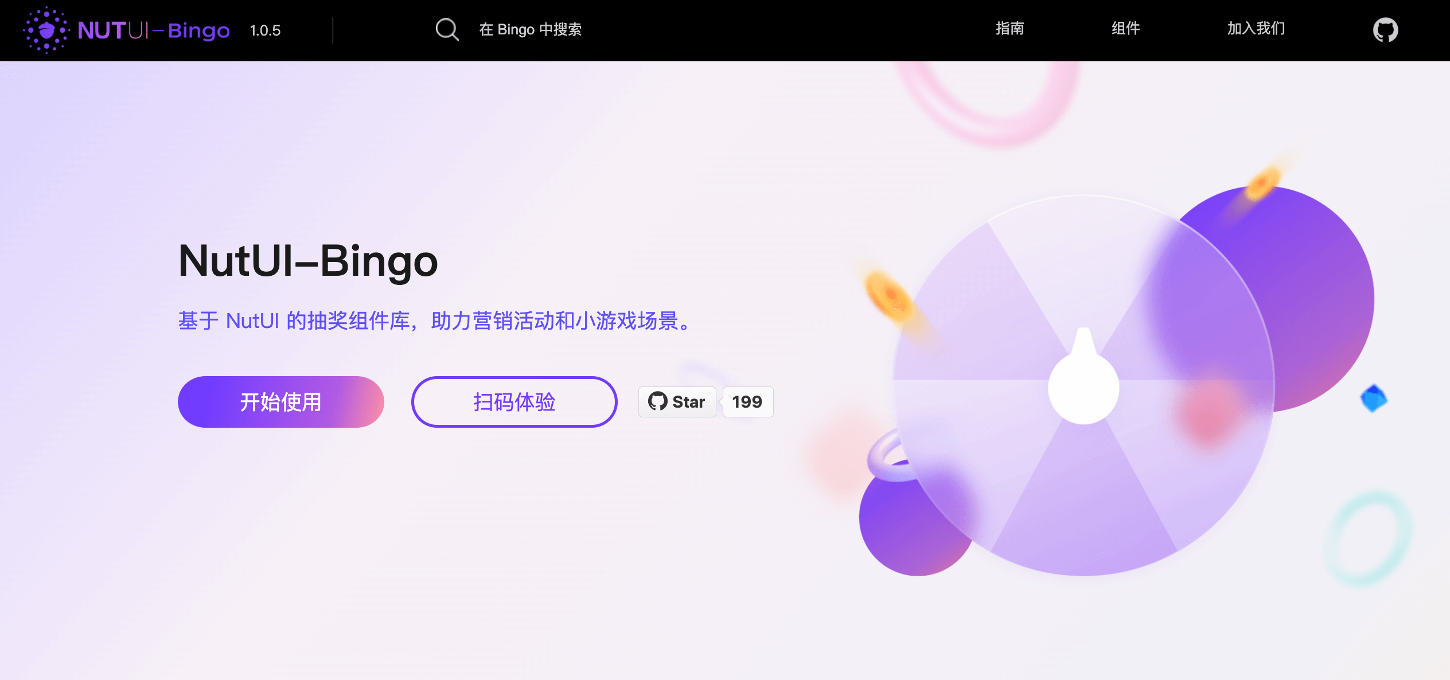The width and height of the screenshot is (1450, 680).
Task: Open the 199 stargazers count
Action: (747, 401)
